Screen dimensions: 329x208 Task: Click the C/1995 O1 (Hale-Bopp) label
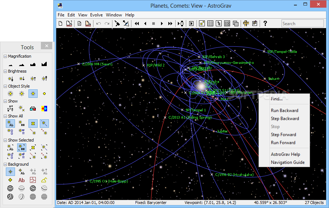click(x=109, y=181)
